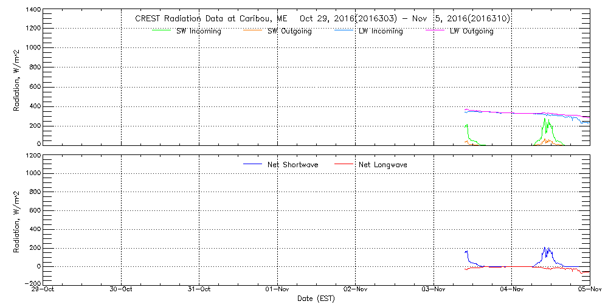
Task: Click the -200 value on bottom y-axis
Action: pyautogui.click(x=32, y=284)
